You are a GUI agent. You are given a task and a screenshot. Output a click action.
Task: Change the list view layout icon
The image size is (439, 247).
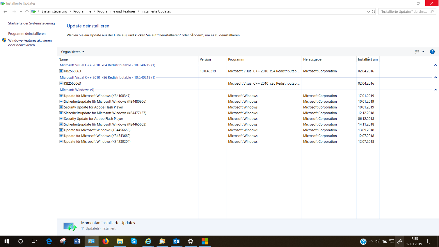[x=417, y=52]
